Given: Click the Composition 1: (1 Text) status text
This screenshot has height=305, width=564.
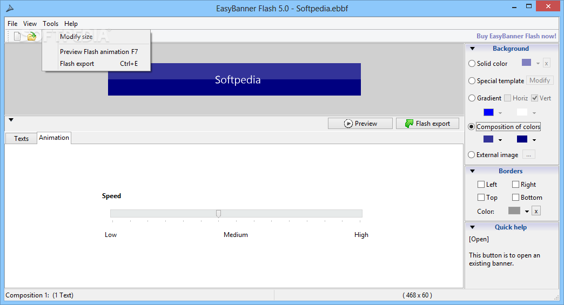Looking at the screenshot, I should tap(39, 295).
